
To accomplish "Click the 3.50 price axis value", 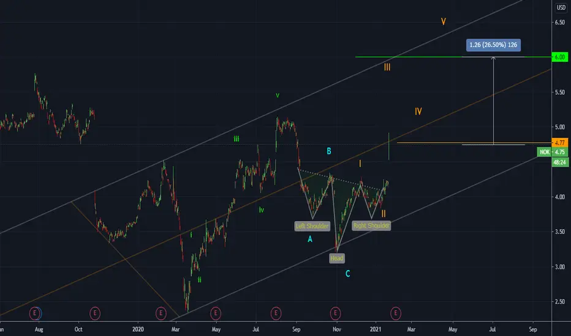I will click(x=560, y=232).
